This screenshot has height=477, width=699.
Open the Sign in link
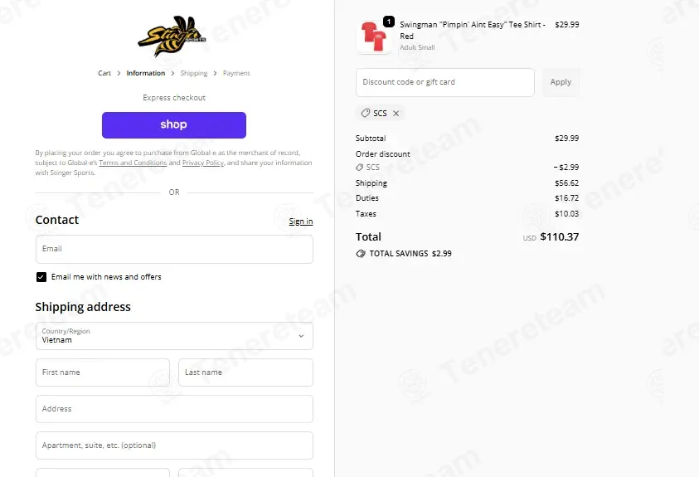tap(301, 221)
